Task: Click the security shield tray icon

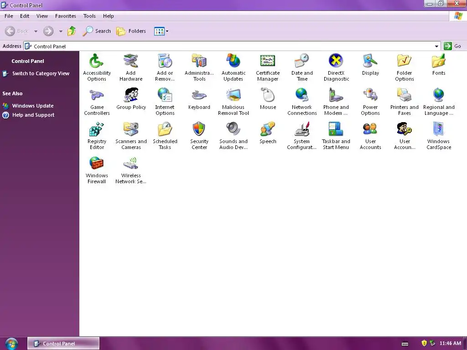Action: [x=424, y=343]
